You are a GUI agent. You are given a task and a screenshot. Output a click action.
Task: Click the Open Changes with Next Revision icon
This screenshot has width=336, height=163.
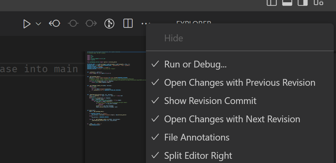(x=91, y=24)
